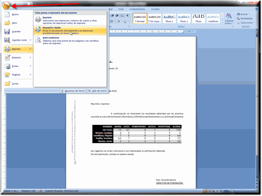Open the borders dropdown arrow
This screenshot has height=196, width=262.
(x=128, y=21)
